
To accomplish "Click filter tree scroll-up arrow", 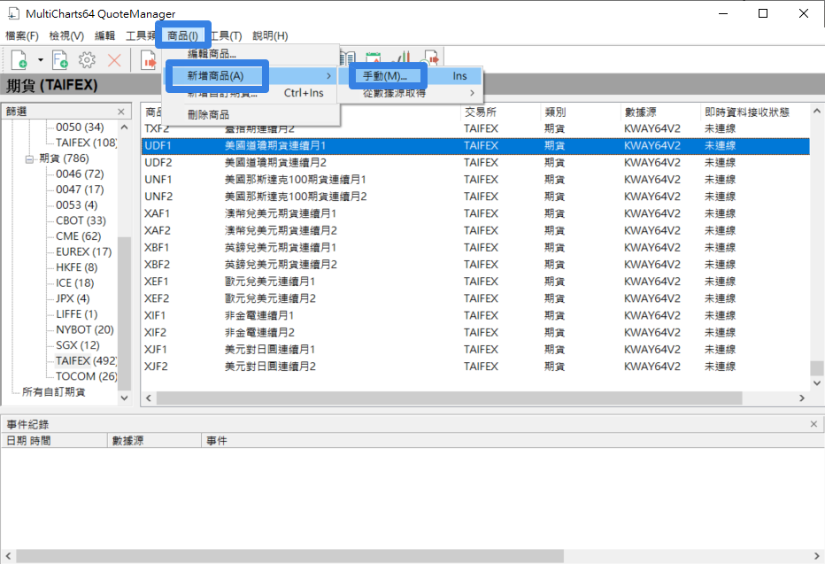I will coord(124,127).
